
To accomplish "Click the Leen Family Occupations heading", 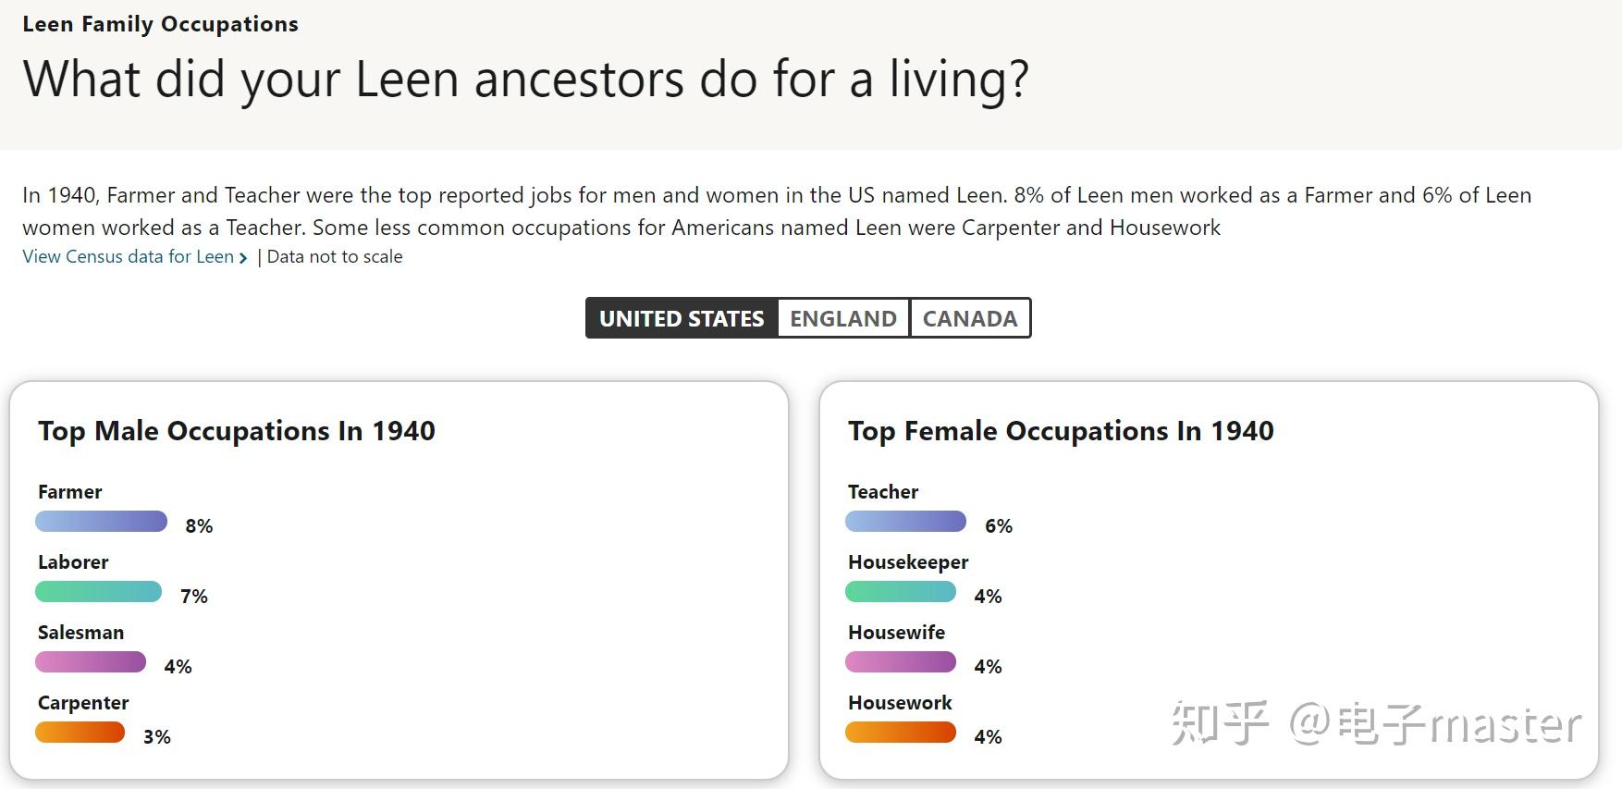I will tap(160, 24).
